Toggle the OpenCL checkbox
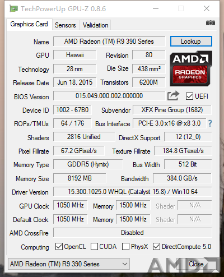This screenshot has width=224, height=277. point(59,247)
